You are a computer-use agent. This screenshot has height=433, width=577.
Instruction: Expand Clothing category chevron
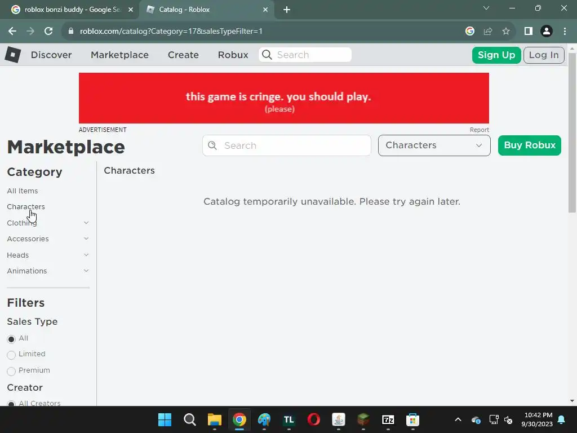coord(86,223)
